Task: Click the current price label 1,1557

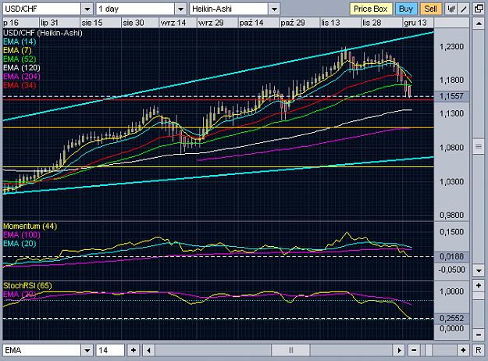Action: coord(451,96)
